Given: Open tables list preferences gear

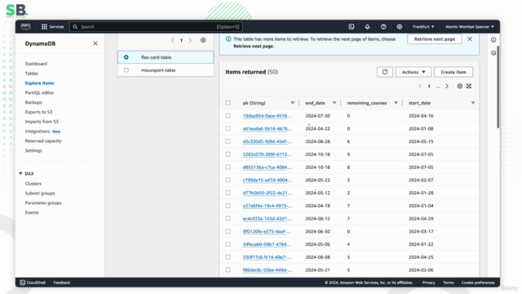Looking at the screenshot, I should point(203,40).
